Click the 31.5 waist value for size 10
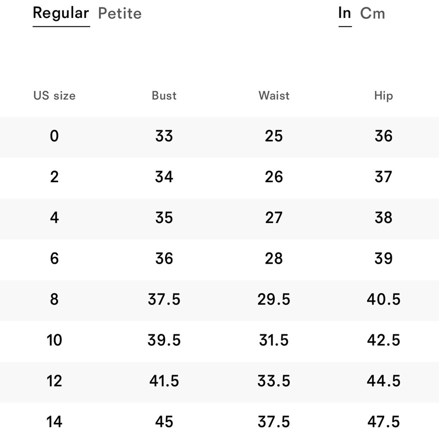Image resolution: width=439 pixels, height=439 pixels. tap(274, 340)
